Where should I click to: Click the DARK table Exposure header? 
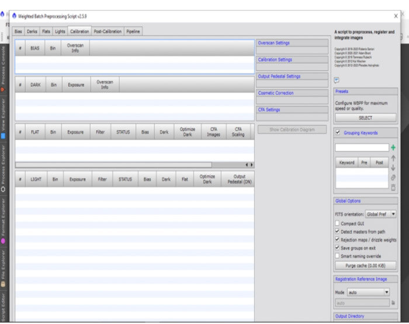76,85
